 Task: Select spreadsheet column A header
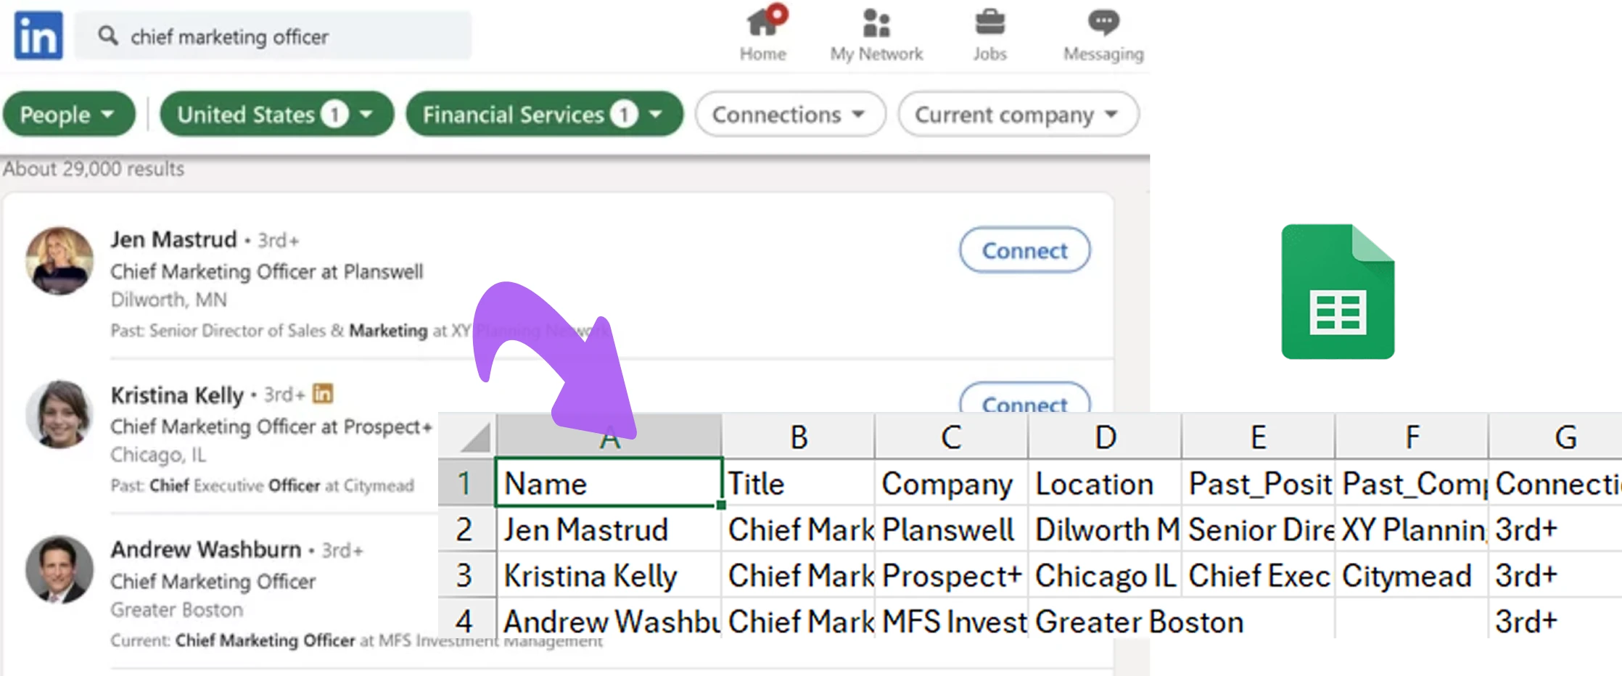609,437
